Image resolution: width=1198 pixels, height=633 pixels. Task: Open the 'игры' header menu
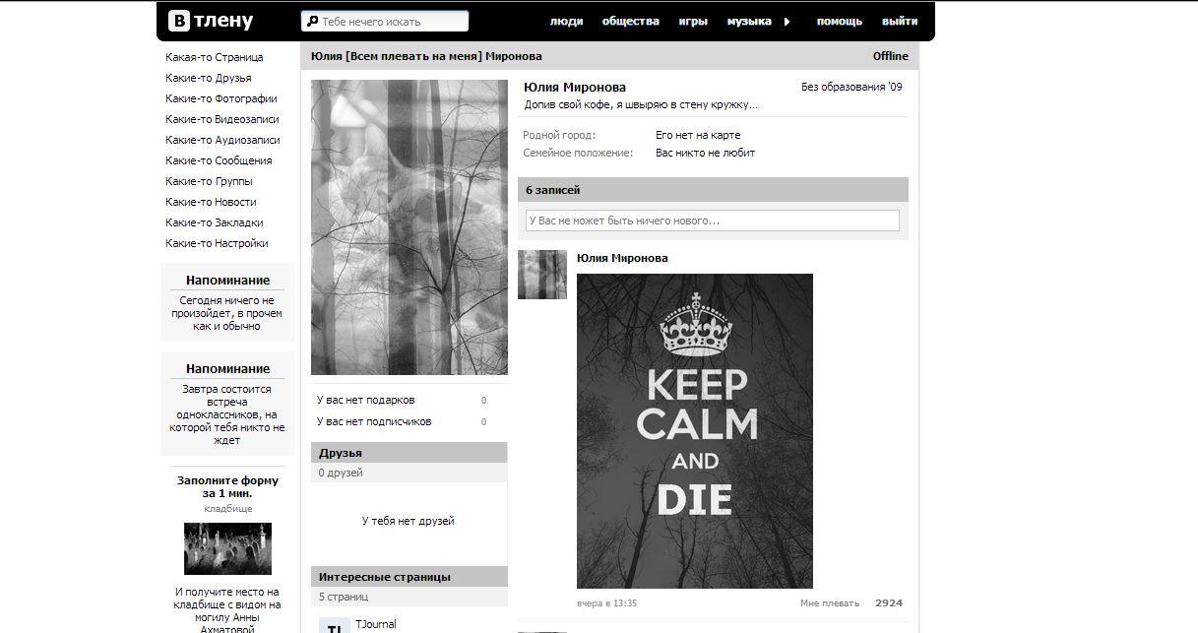(693, 21)
